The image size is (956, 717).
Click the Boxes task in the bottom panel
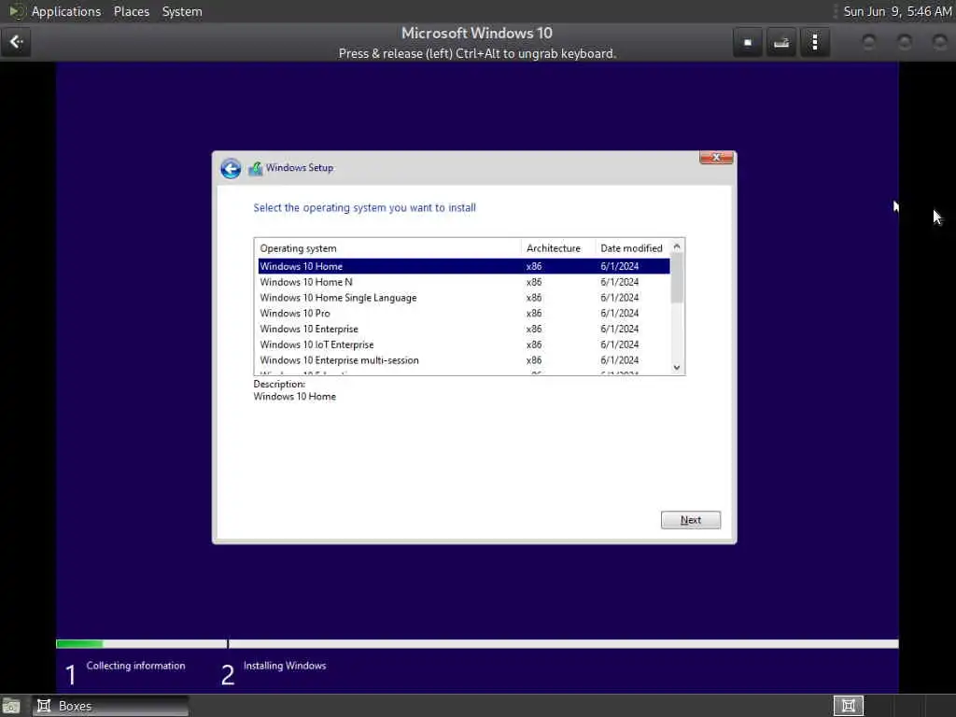(110, 706)
